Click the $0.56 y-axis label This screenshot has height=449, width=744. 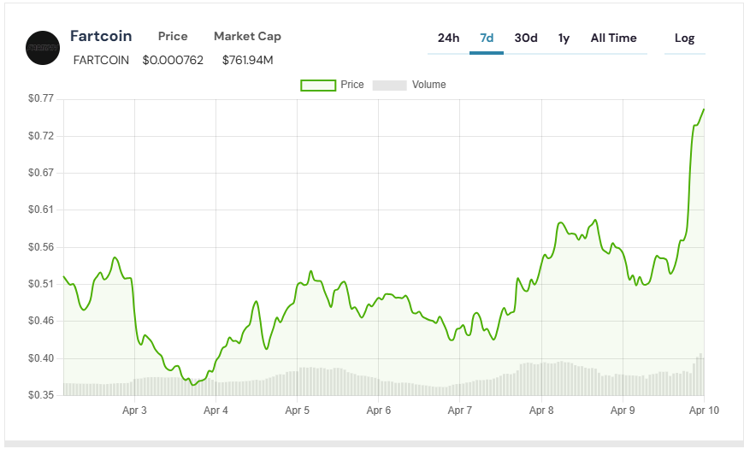pos(41,247)
